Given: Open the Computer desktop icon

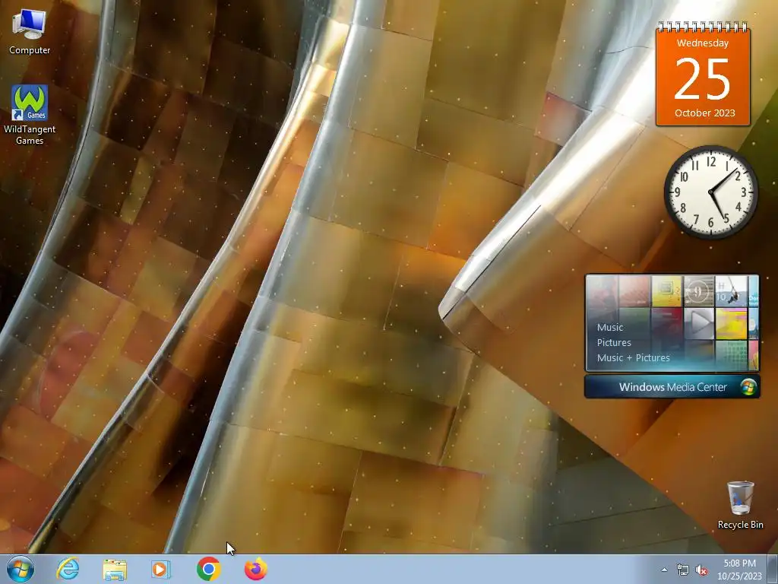Looking at the screenshot, I should (30, 32).
